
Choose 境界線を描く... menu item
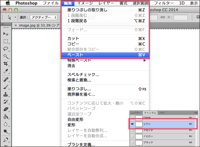pos(105,94)
